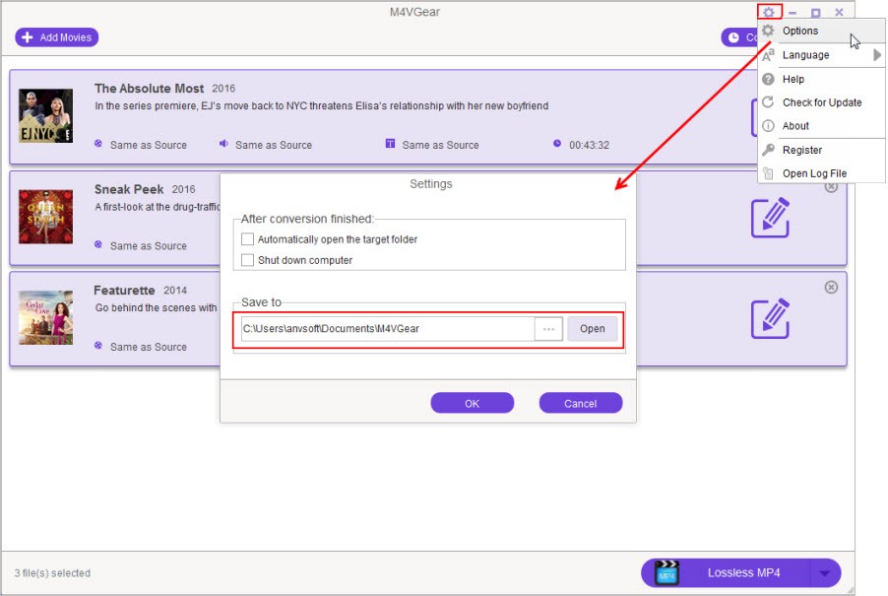Confirm Settings dialog with OK

point(473,403)
